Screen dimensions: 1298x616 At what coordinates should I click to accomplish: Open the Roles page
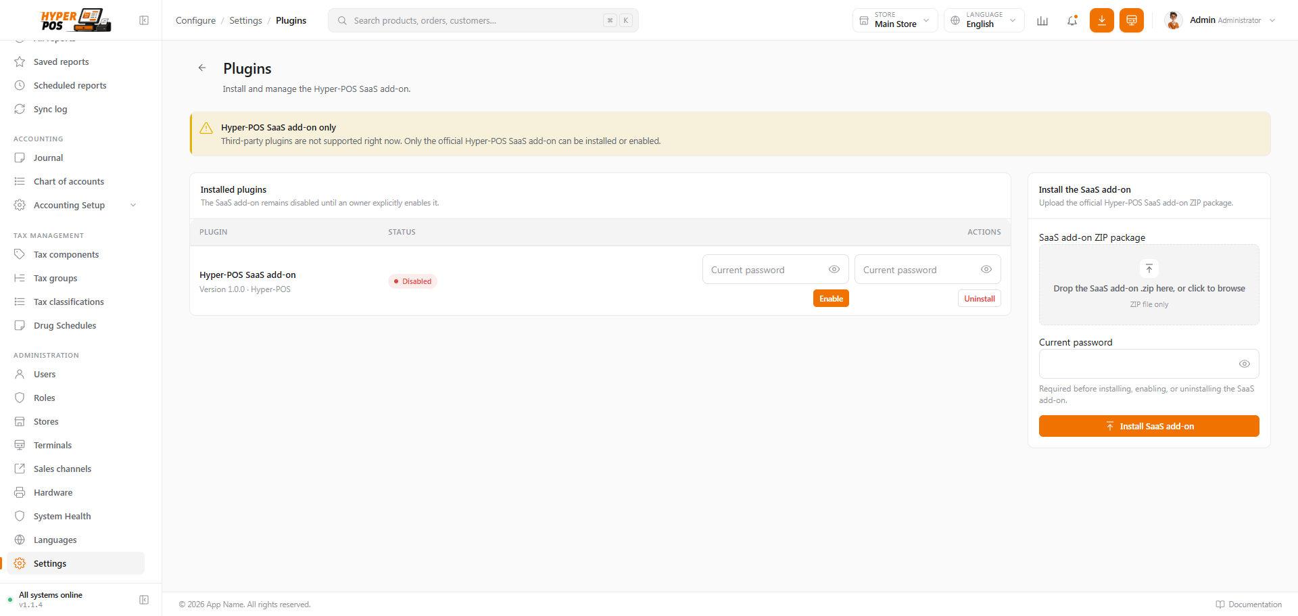click(76, 398)
